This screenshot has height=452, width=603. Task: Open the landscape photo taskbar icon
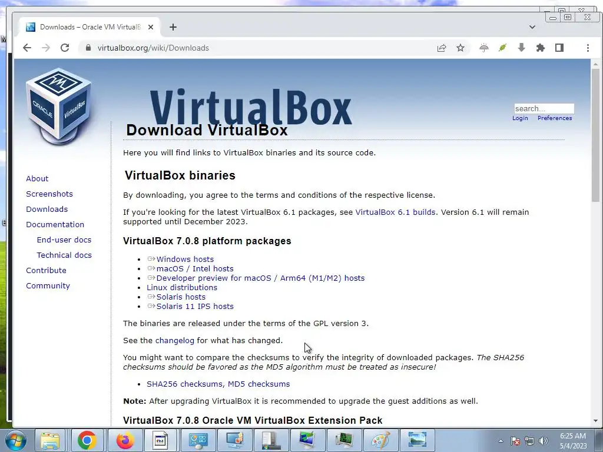click(x=418, y=440)
